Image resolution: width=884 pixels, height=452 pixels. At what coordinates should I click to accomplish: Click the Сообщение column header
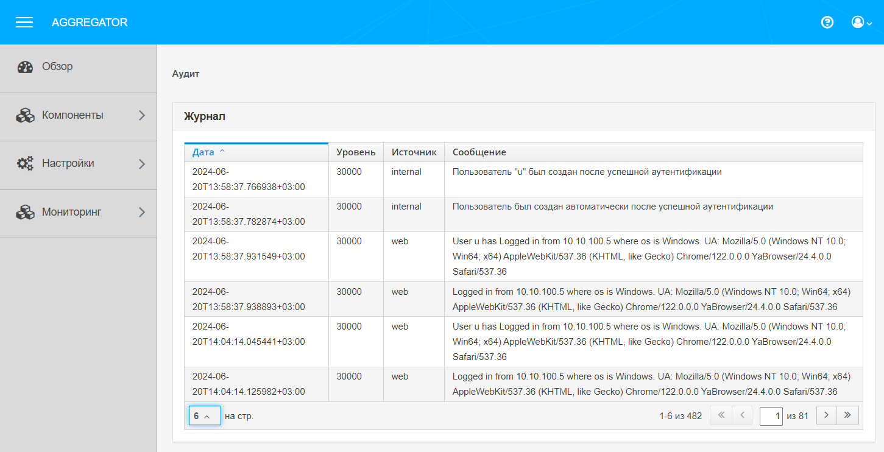[479, 152]
